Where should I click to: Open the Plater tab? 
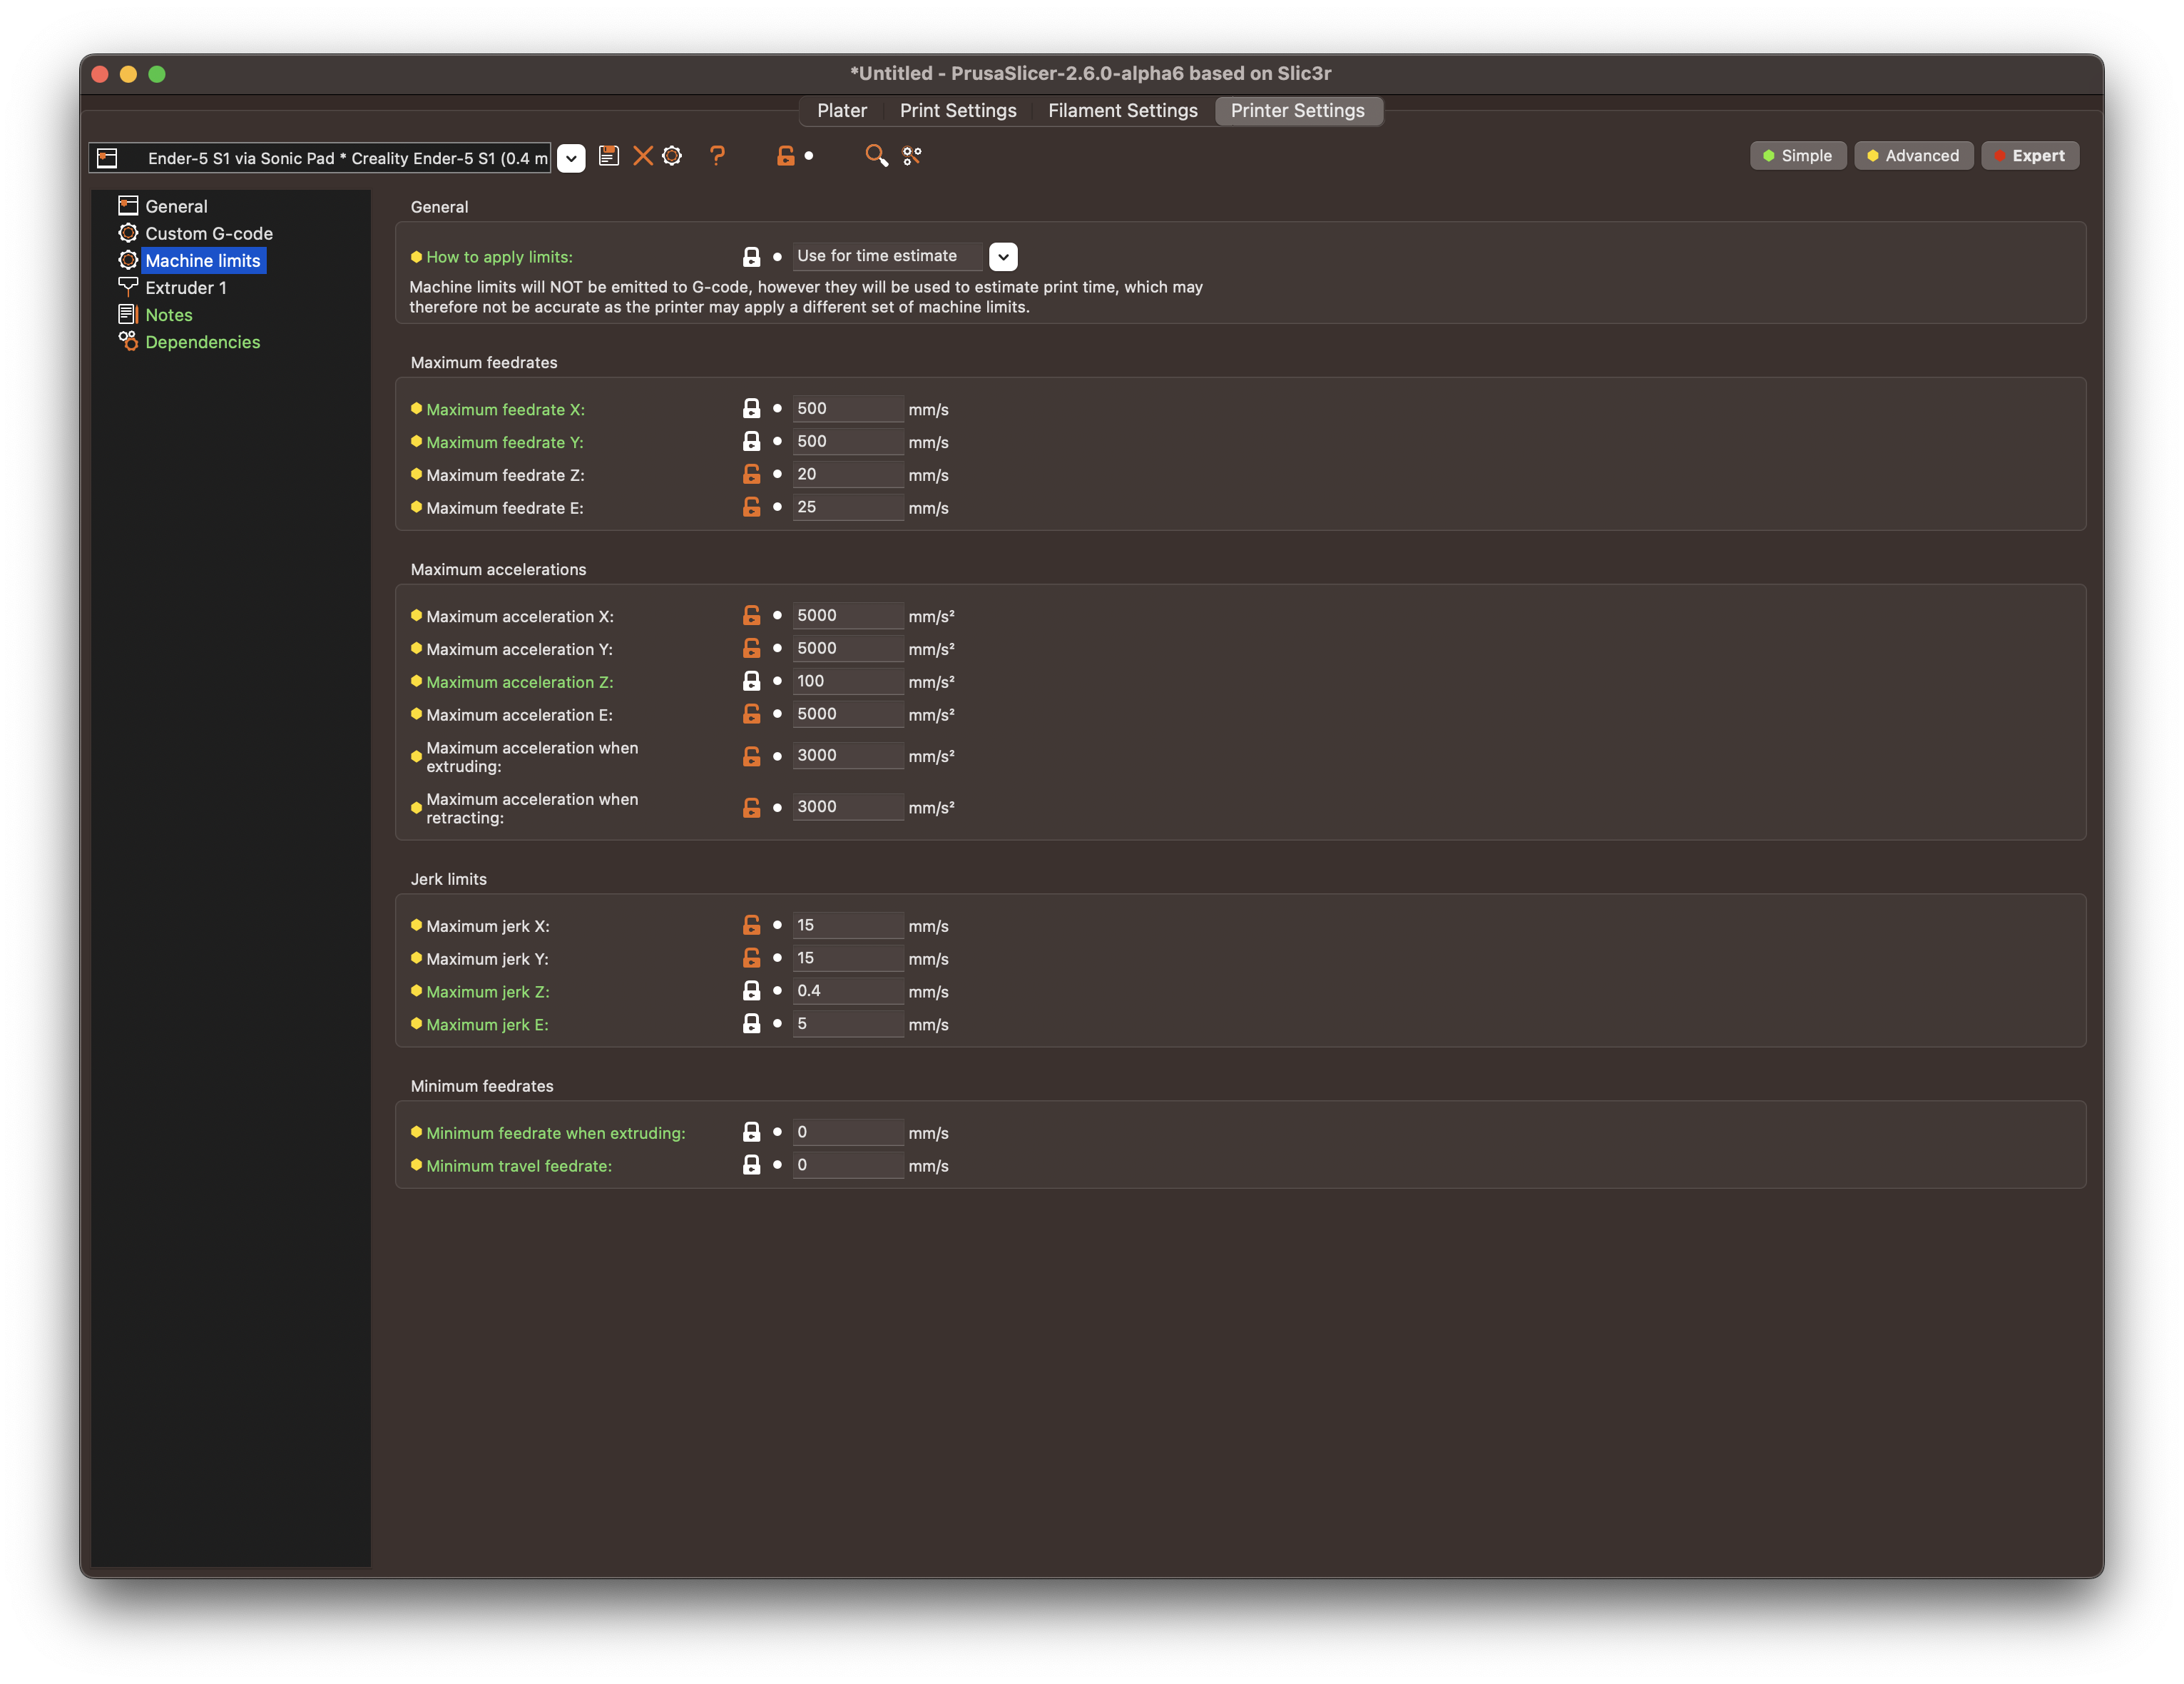pyautogui.click(x=842, y=111)
